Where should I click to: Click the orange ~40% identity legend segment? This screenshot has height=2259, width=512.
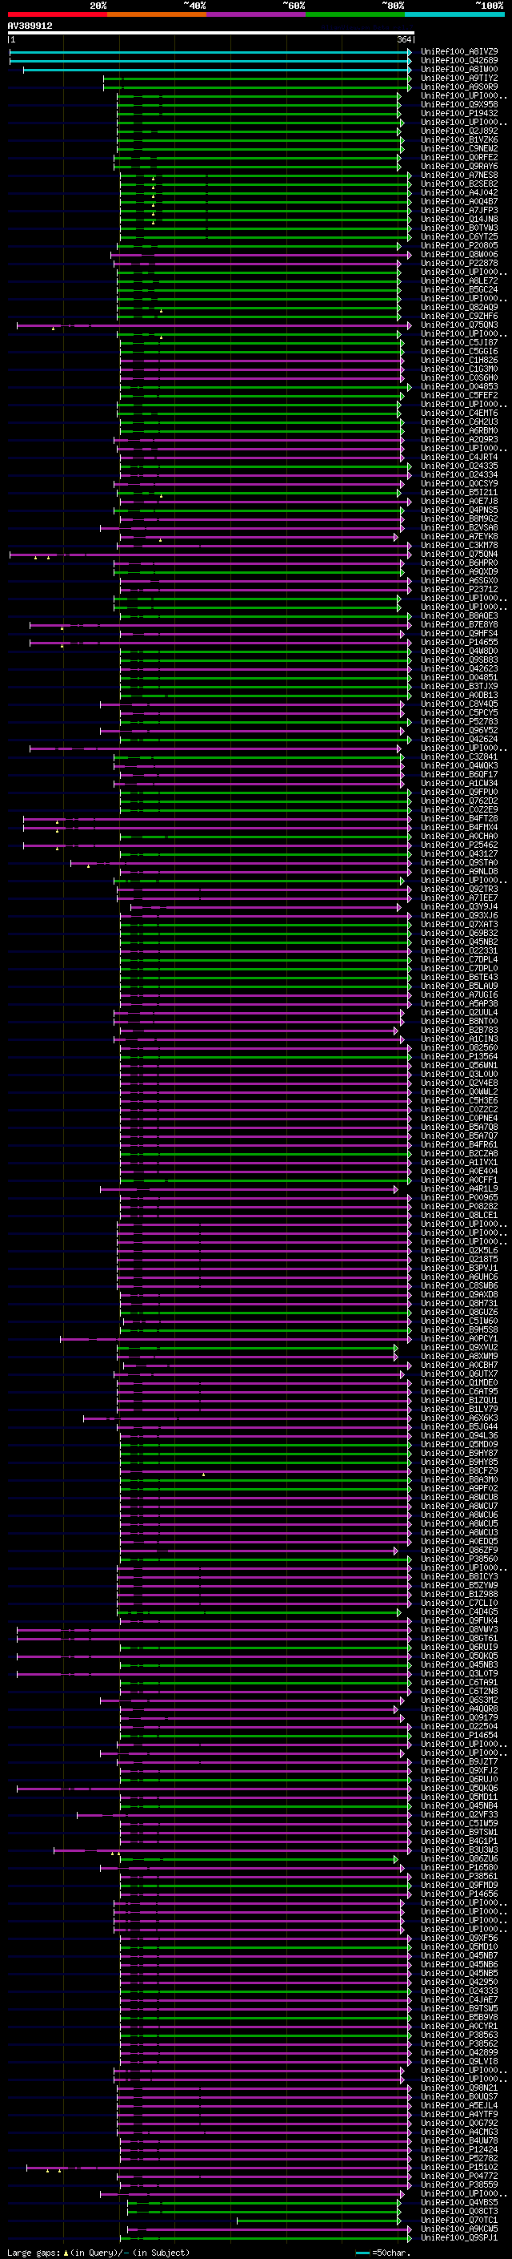[157, 14]
